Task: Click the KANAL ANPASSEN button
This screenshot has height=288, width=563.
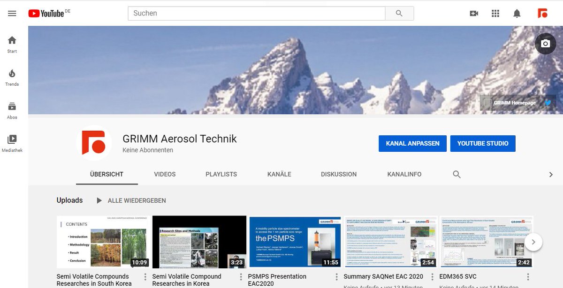Action: tap(413, 143)
